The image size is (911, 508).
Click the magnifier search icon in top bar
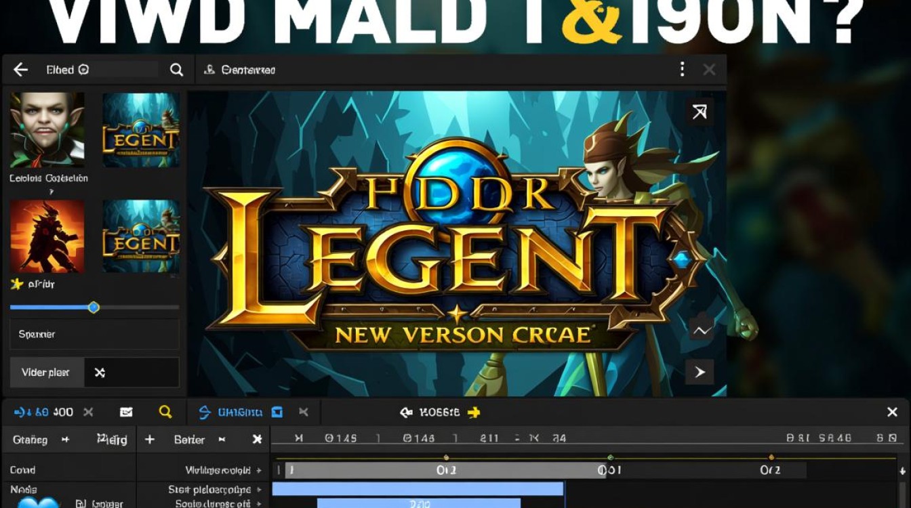pos(176,70)
